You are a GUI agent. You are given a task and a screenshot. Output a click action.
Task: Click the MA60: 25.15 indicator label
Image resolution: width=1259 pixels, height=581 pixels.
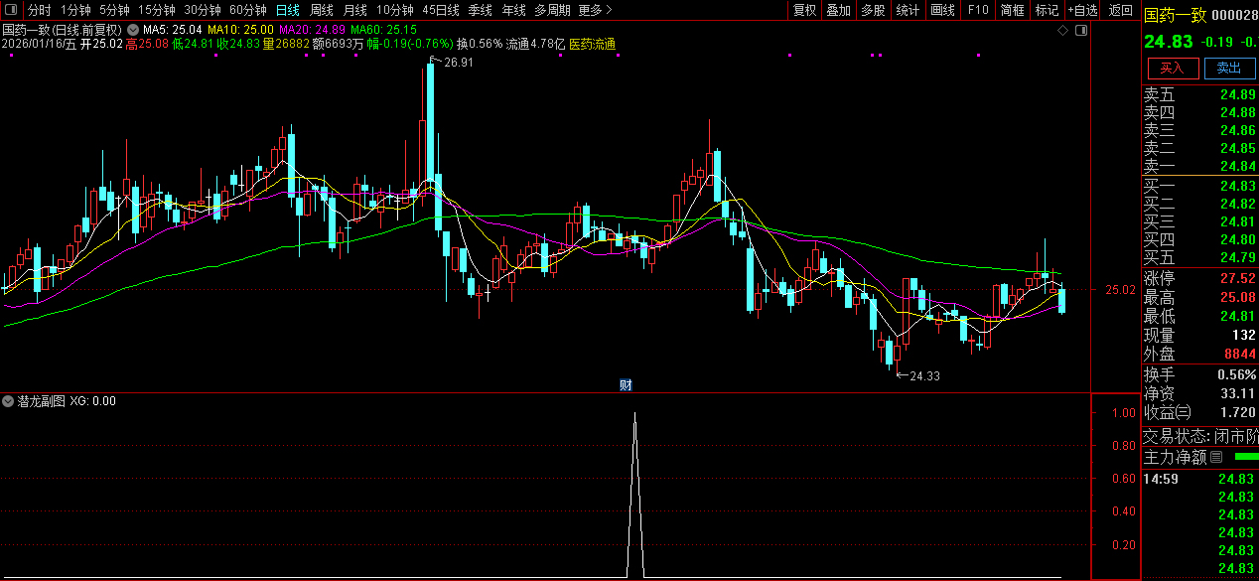click(x=383, y=30)
